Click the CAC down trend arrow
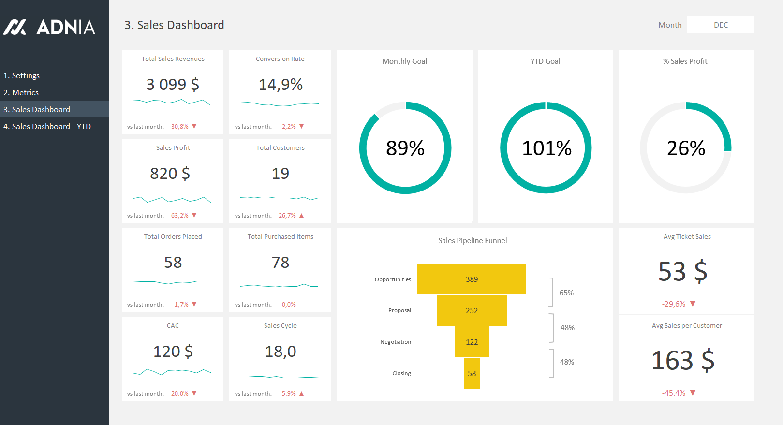 [194, 393]
